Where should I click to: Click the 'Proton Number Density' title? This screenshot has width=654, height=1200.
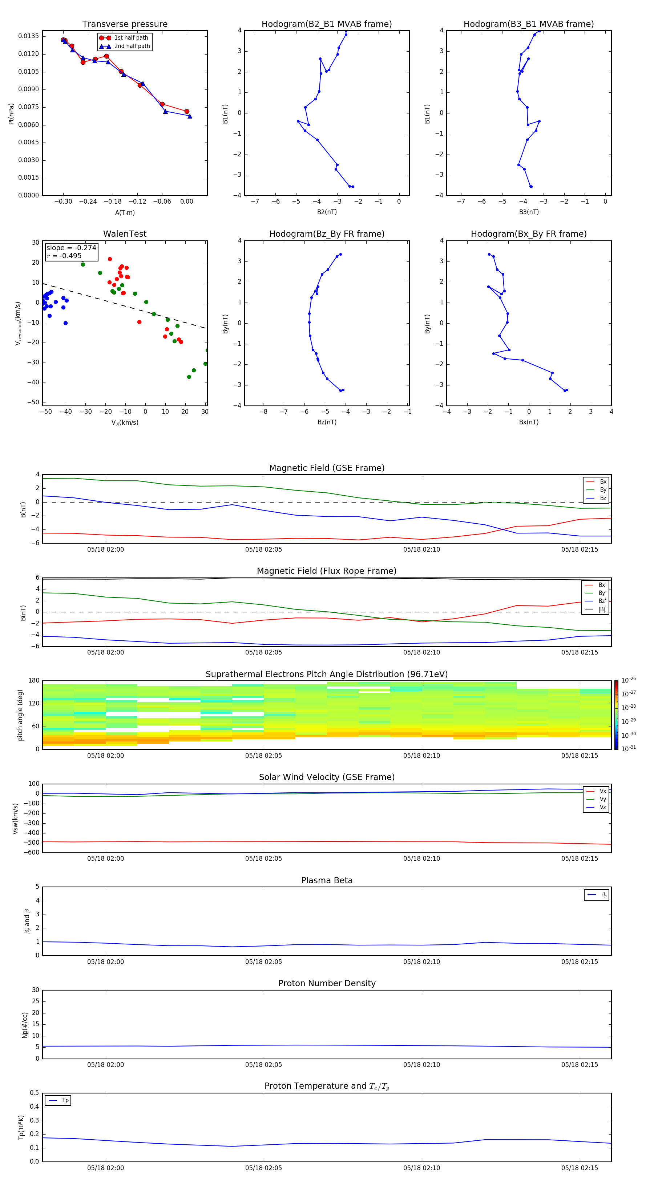(327, 983)
